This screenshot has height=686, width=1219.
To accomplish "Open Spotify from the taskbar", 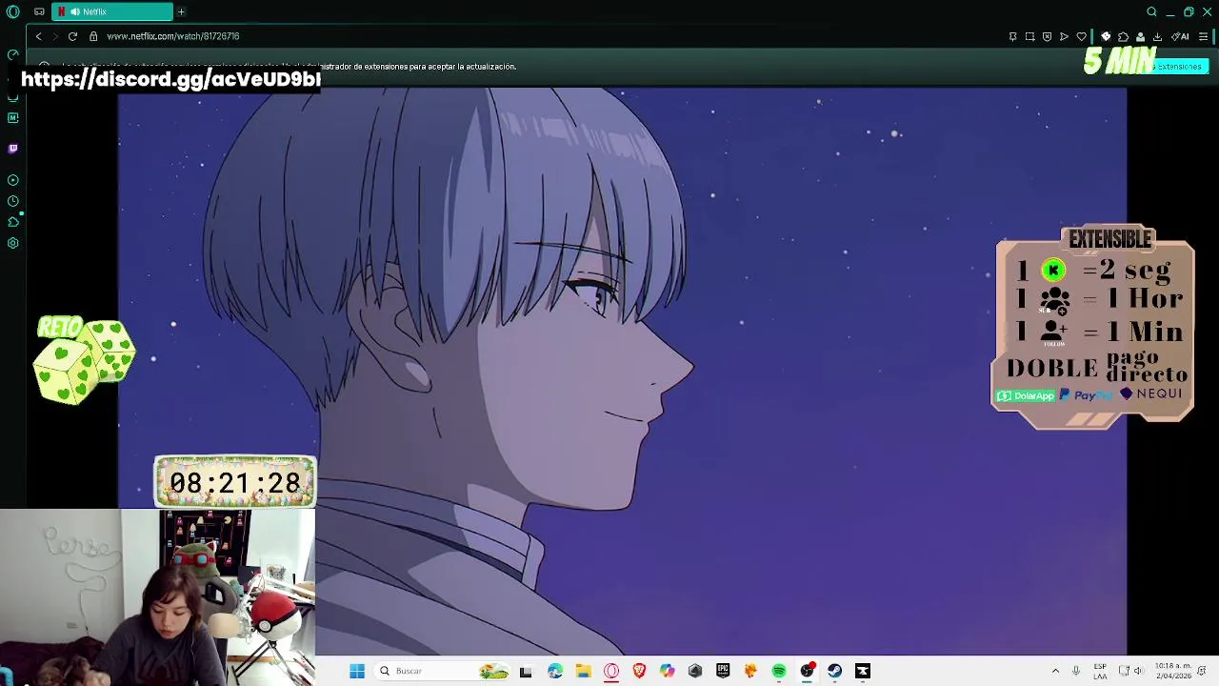I will 779,671.
